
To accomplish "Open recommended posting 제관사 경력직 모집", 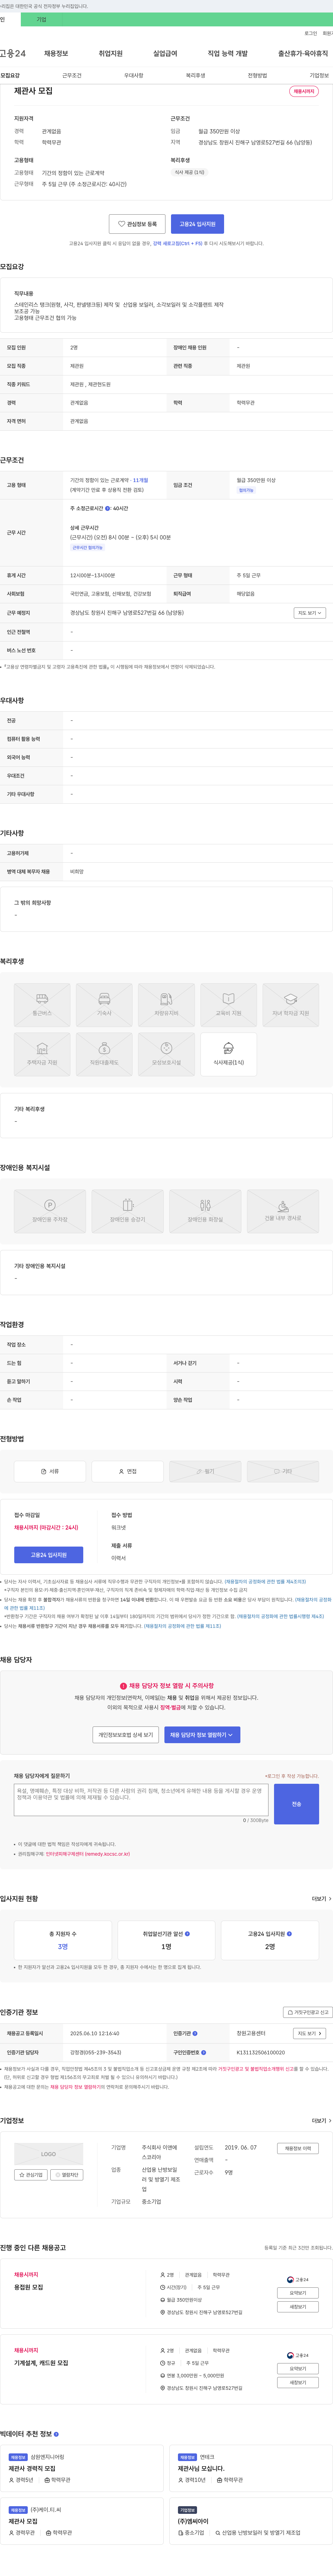I will click(x=32, y=2469).
